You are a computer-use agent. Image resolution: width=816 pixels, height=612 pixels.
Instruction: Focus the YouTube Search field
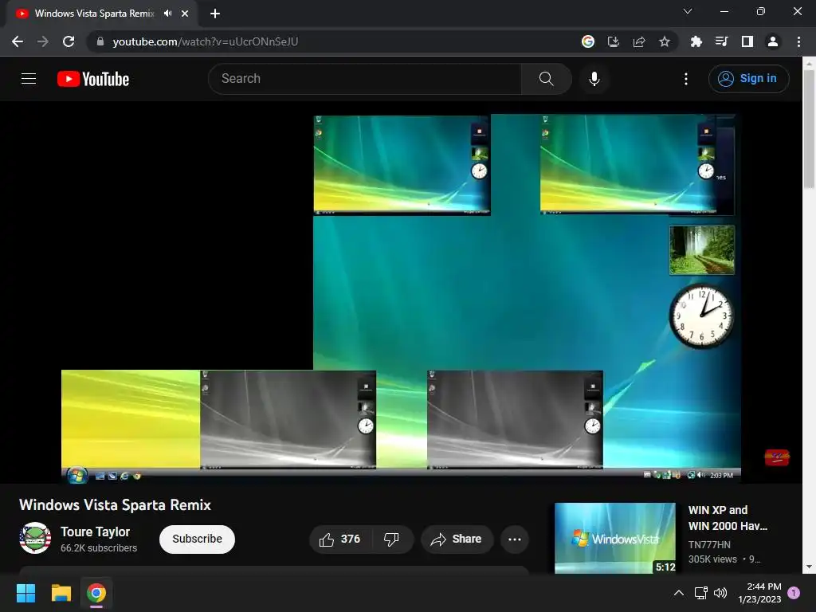[x=365, y=79]
